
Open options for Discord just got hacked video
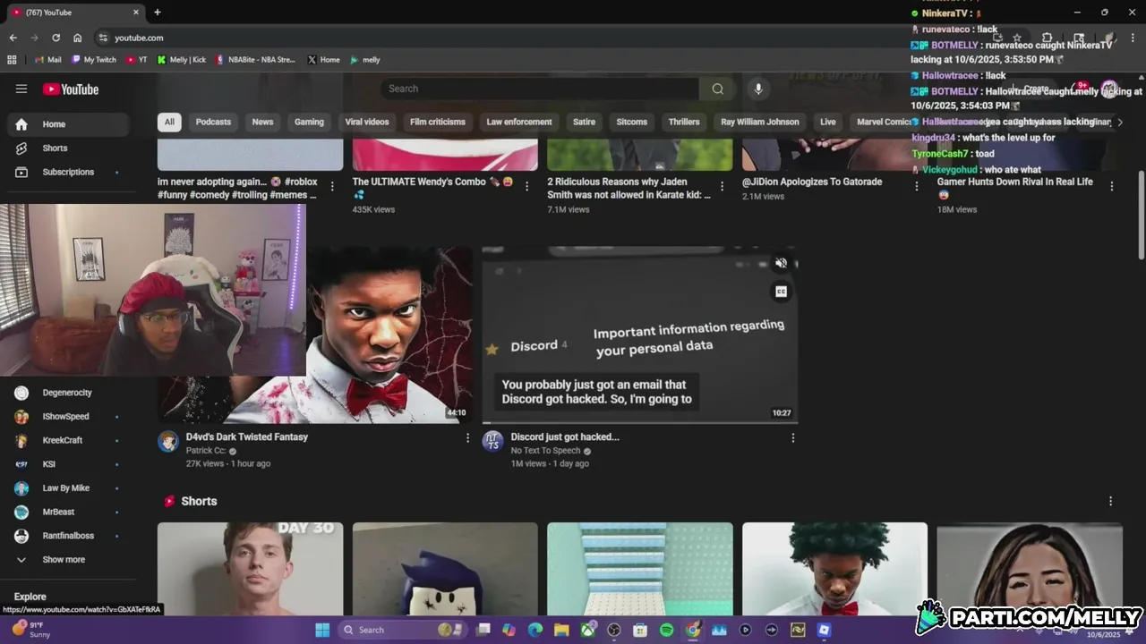click(792, 438)
